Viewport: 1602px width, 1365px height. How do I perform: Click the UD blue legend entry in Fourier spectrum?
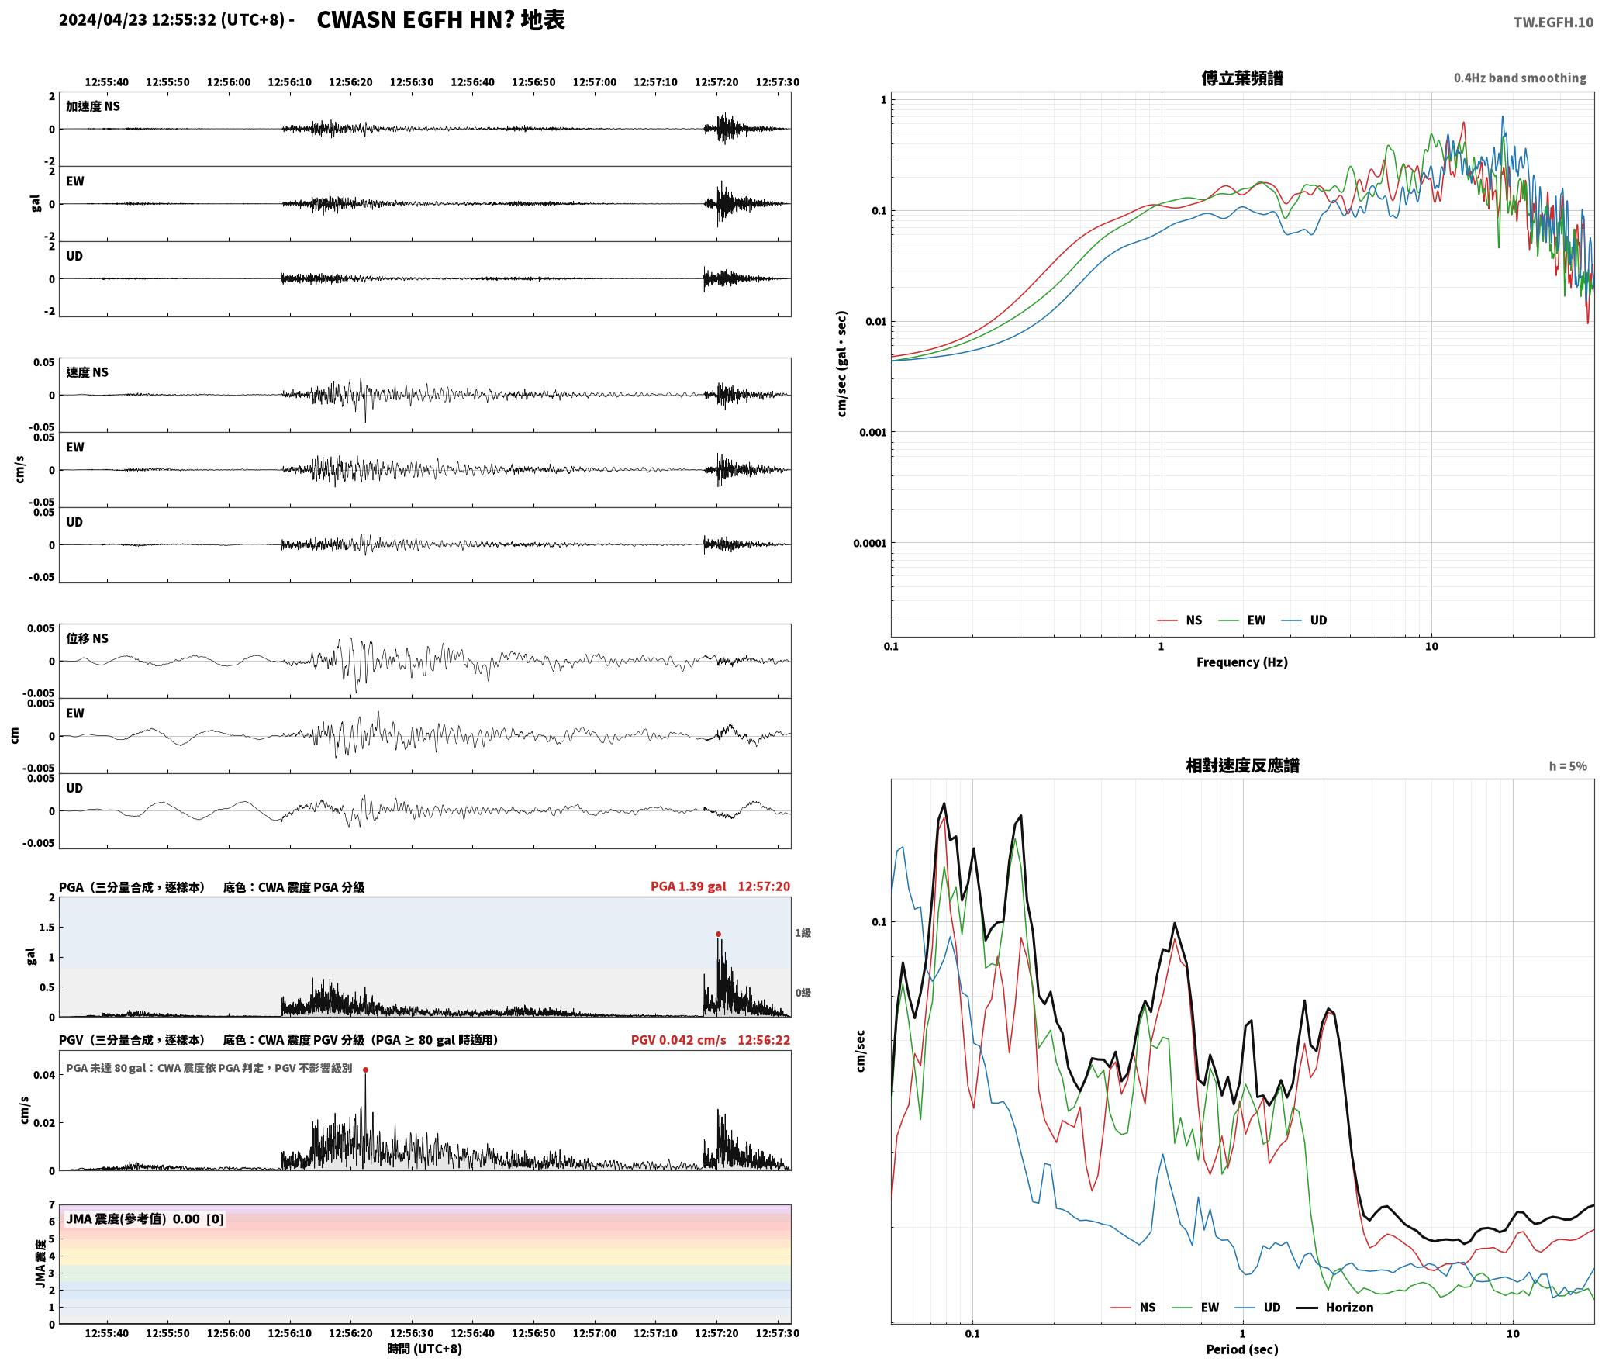click(x=1304, y=620)
